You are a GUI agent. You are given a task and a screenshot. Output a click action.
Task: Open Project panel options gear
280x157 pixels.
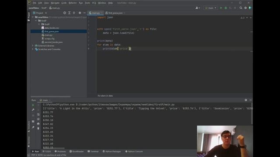pos(80,13)
